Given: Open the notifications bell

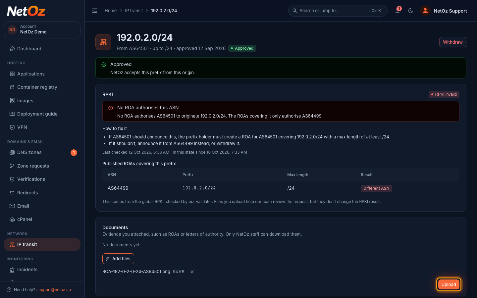Looking at the screenshot, I should coord(397,11).
